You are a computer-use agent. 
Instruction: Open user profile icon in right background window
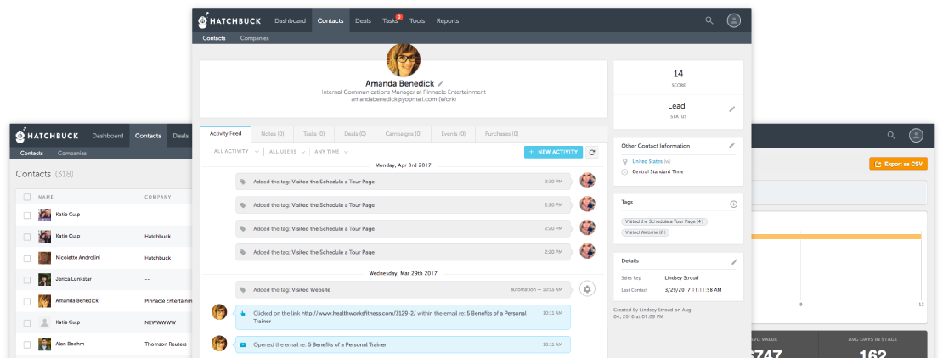click(x=916, y=135)
